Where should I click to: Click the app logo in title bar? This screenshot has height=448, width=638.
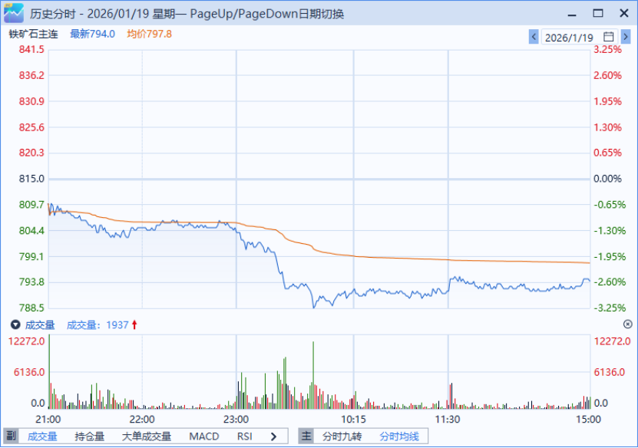coord(13,12)
